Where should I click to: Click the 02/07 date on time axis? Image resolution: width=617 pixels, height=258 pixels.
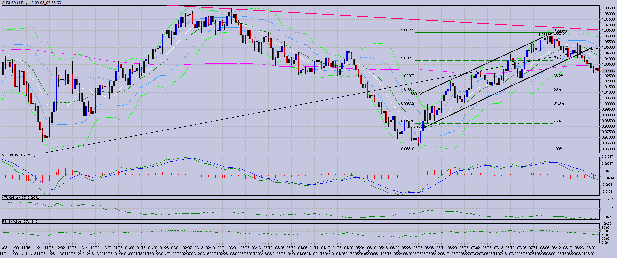click(187, 248)
